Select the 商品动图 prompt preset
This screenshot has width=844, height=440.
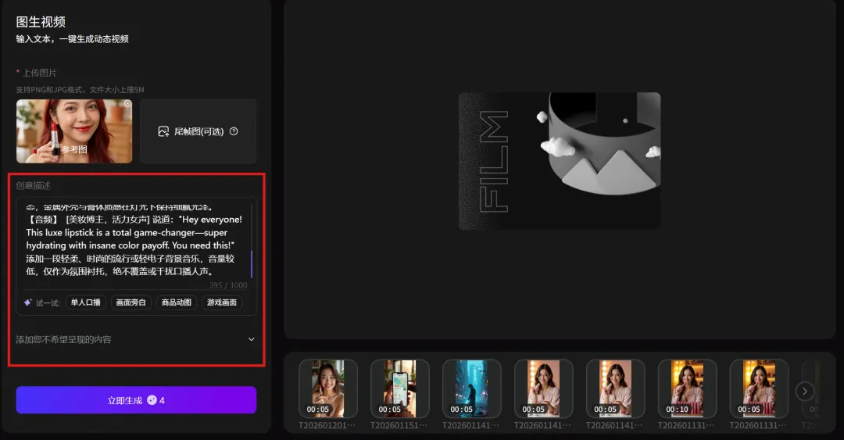coord(177,302)
